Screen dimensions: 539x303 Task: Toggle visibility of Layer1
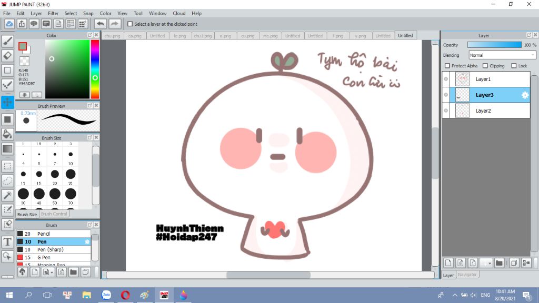pos(446,79)
